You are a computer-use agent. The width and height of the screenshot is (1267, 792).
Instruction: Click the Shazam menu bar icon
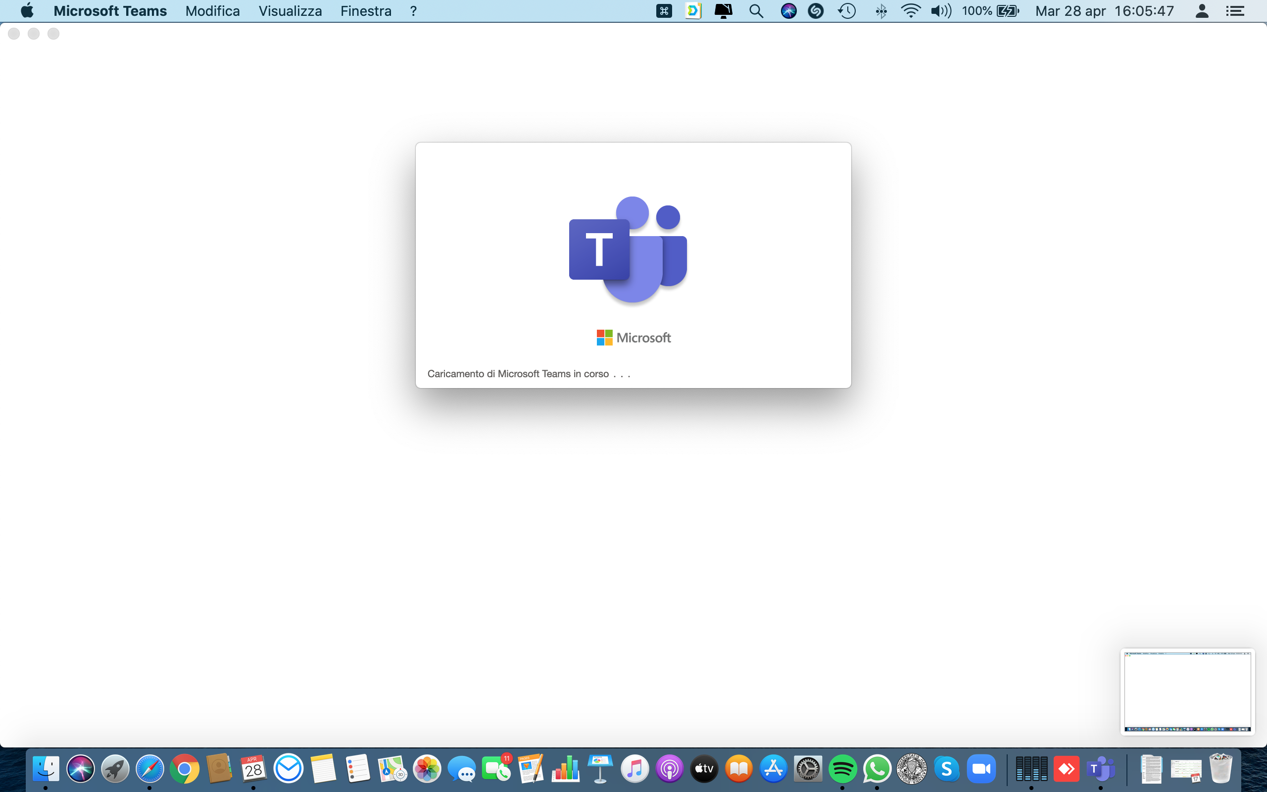pyautogui.click(x=816, y=11)
